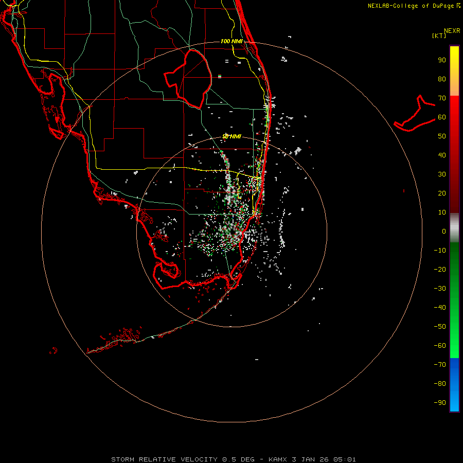Click the positive 80 value on the velocity scale
The height and width of the screenshot is (463, 463).
tap(442, 79)
